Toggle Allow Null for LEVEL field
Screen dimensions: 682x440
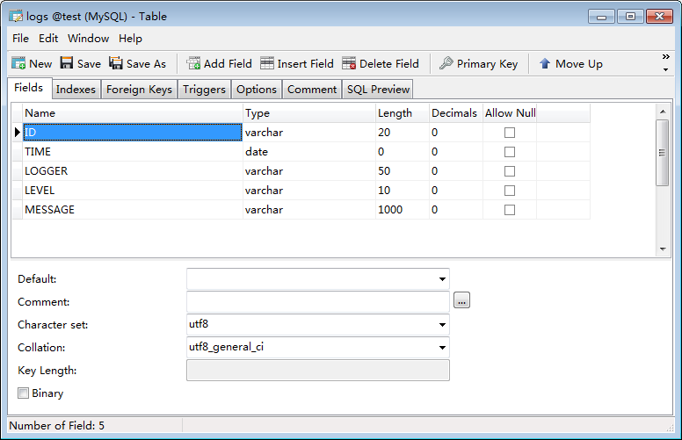tap(510, 191)
